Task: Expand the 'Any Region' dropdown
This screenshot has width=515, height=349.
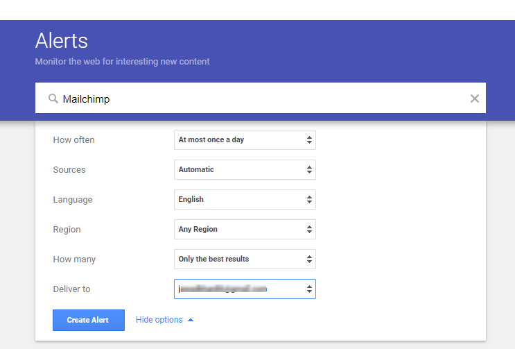Action: point(245,229)
